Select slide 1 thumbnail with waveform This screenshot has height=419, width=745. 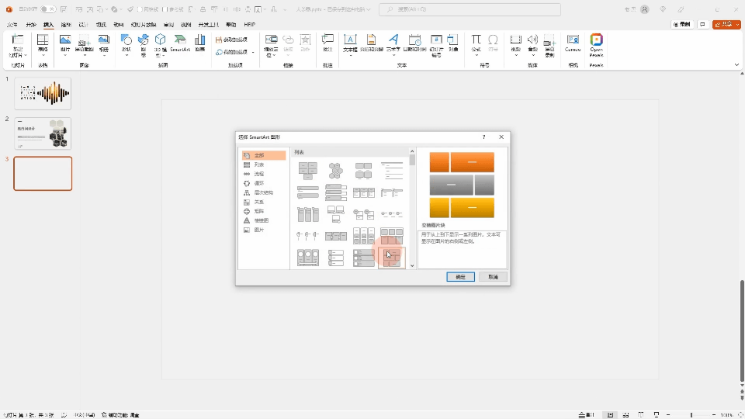(x=43, y=94)
